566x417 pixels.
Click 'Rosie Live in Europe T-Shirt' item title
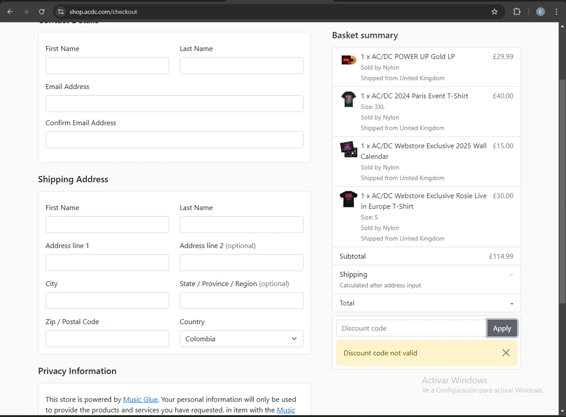pyautogui.click(x=424, y=201)
